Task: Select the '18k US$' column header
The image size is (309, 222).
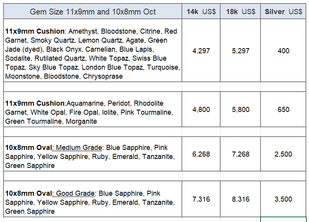Action: 241,12
